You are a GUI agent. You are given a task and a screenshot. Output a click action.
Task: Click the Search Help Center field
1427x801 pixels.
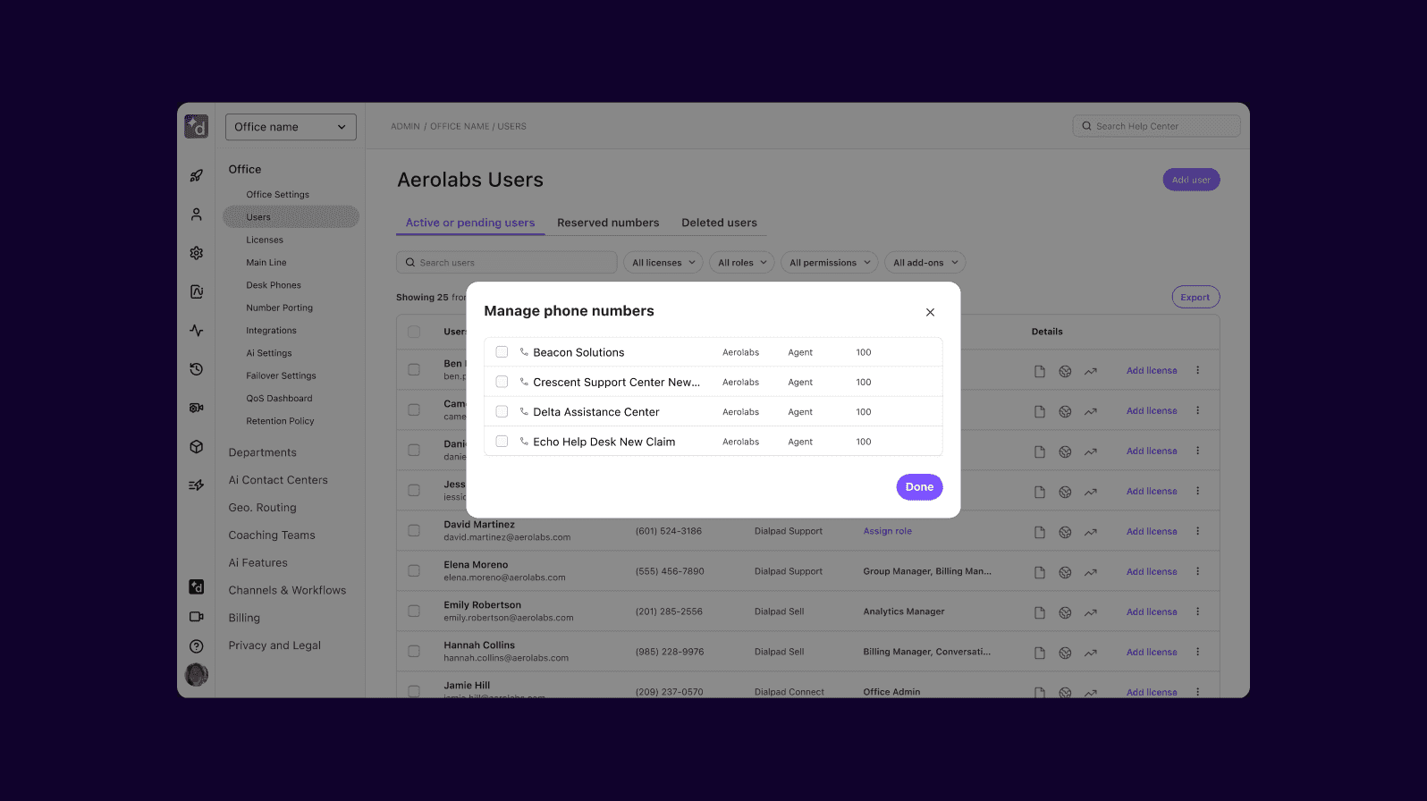point(1156,126)
